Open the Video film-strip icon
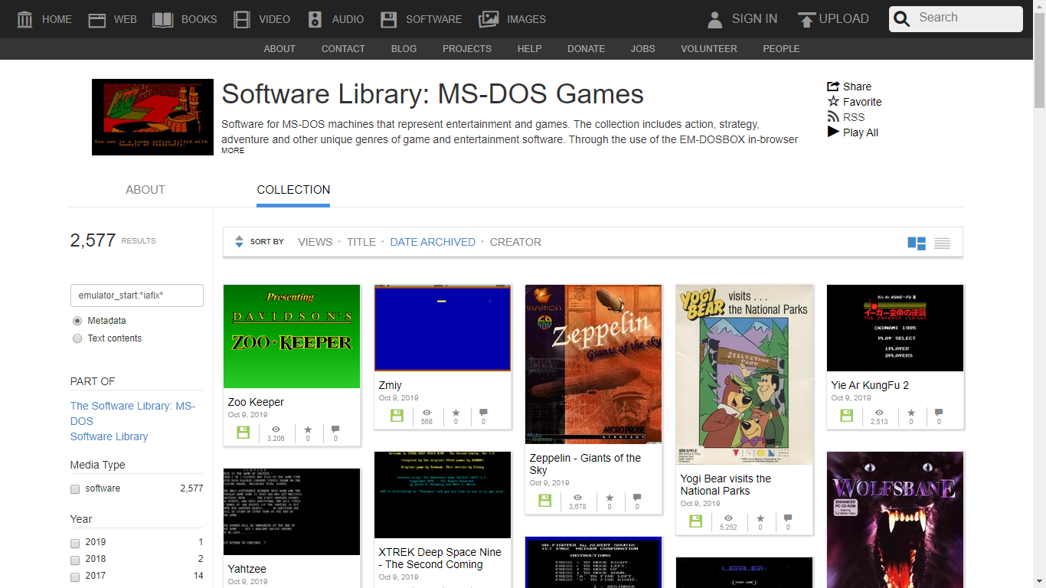The image size is (1046, 588). tap(242, 19)
